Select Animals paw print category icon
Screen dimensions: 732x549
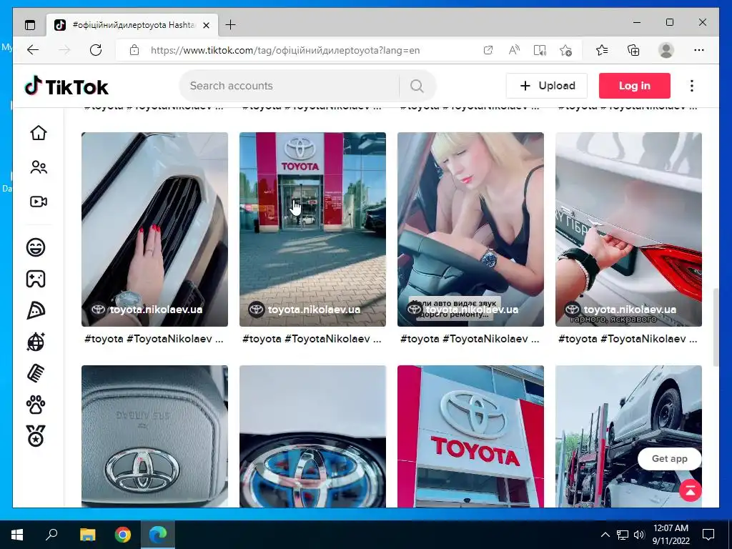36,405
